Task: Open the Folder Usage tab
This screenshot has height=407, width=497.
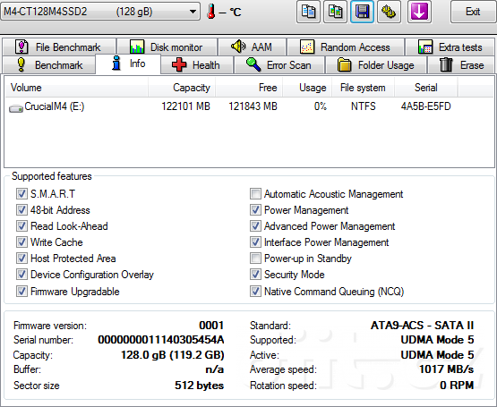Action: [376, 65]
